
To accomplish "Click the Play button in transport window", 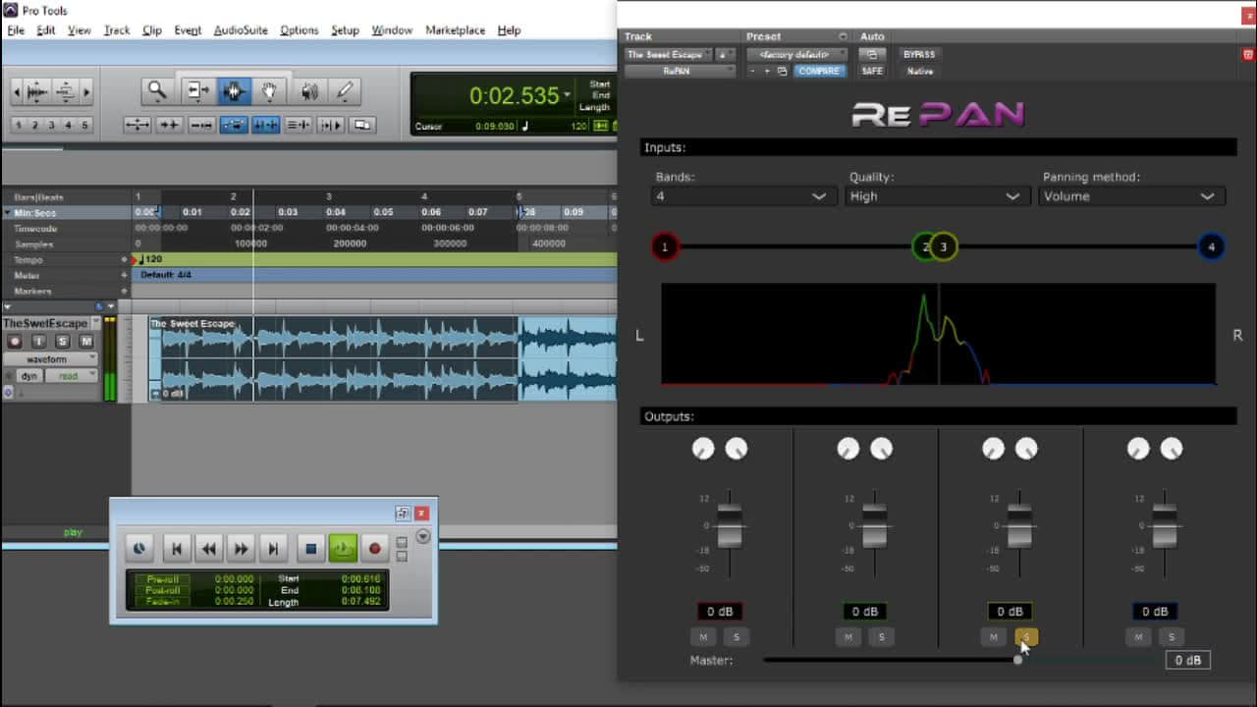I will click(343, 549).
